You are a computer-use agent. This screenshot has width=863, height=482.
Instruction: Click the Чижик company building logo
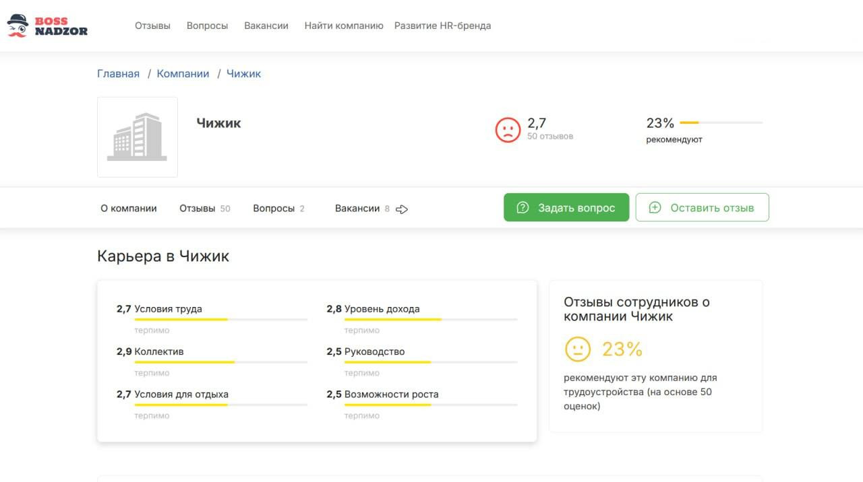(138, 137)
